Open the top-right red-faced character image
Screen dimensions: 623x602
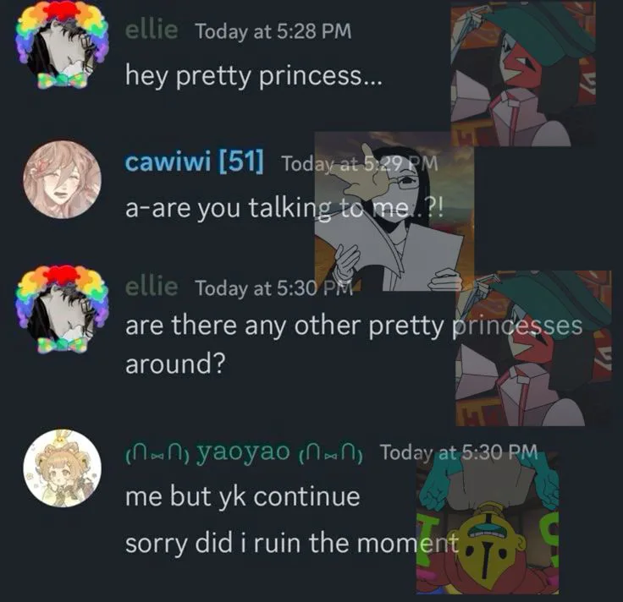tap(523, 74)
